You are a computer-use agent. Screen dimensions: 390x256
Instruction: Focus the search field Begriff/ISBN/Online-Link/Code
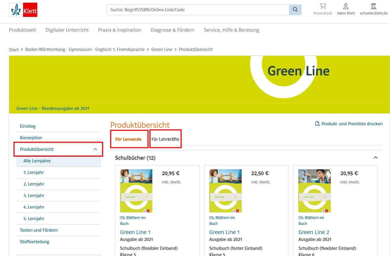click(x=198, y=10)
